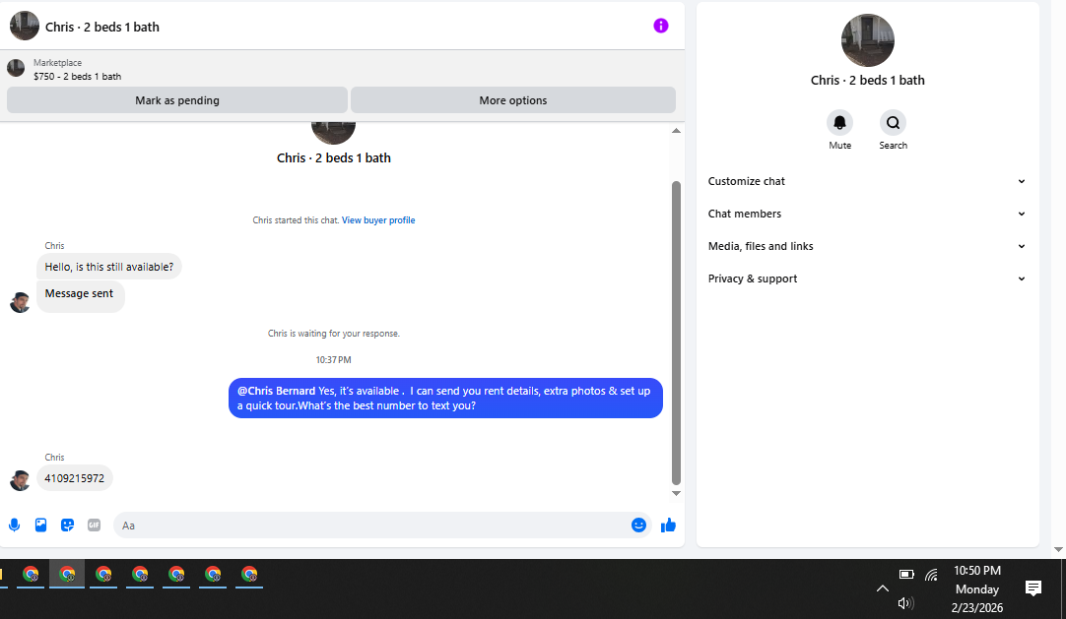Switch to the seventh Chrome taskbar window

pyautogui.click(x=249, y=575)
